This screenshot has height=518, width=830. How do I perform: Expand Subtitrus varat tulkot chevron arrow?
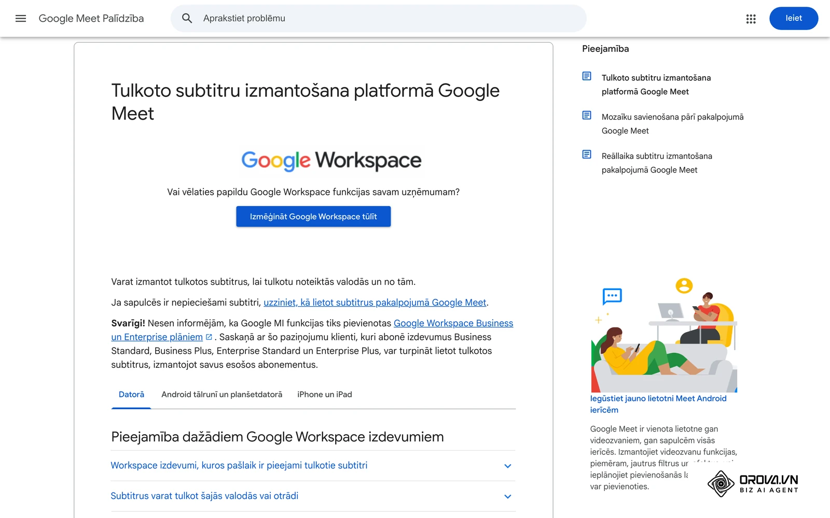tap(508, 496)
